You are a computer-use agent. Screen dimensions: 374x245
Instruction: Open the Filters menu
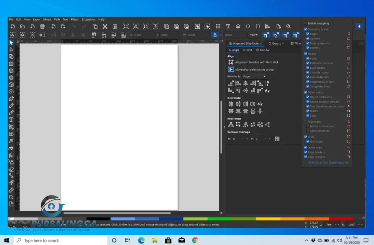(75, 20)
